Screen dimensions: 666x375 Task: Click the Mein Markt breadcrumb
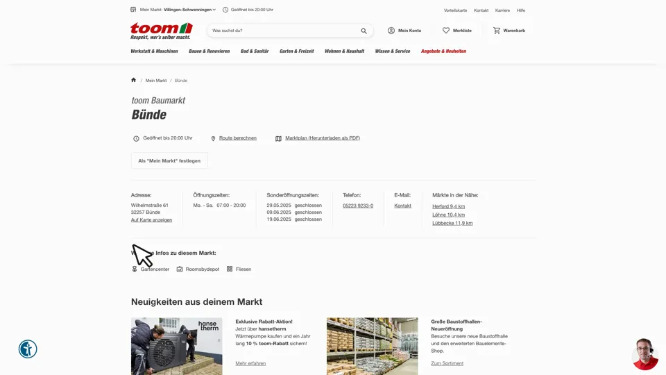click(156, 81)
